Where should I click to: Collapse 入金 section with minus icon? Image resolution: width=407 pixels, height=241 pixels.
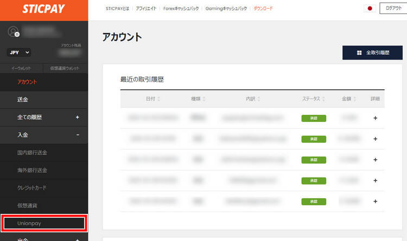78,135
